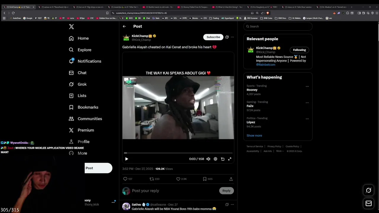Click the reply icon with 127 replies
Viewport: 379px width, 213px height.
pyautogui.click(x=128, y=179)
